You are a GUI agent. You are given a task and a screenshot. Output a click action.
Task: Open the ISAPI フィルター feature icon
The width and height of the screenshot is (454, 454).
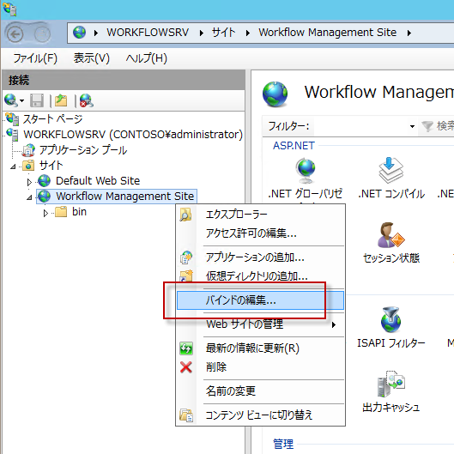tap(390, 319)
